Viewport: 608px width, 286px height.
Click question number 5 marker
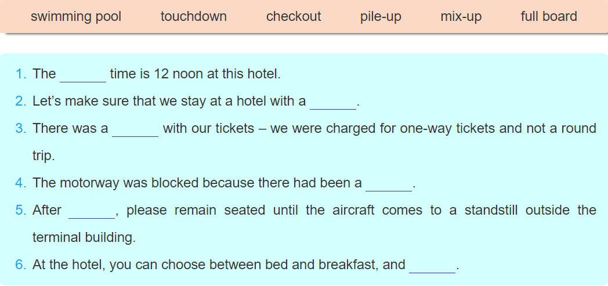click(x=20, y=211)
